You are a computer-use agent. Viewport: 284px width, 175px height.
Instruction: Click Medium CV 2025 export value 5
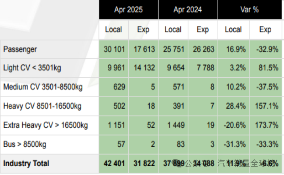(x=153, y=87)
